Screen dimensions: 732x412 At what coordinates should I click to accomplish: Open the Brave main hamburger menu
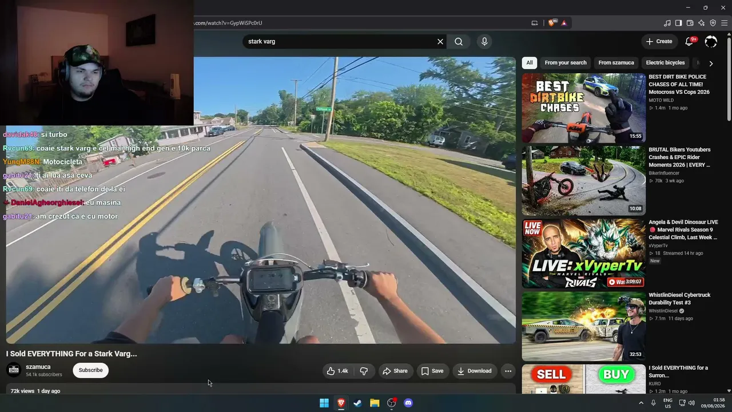[725, 23]
